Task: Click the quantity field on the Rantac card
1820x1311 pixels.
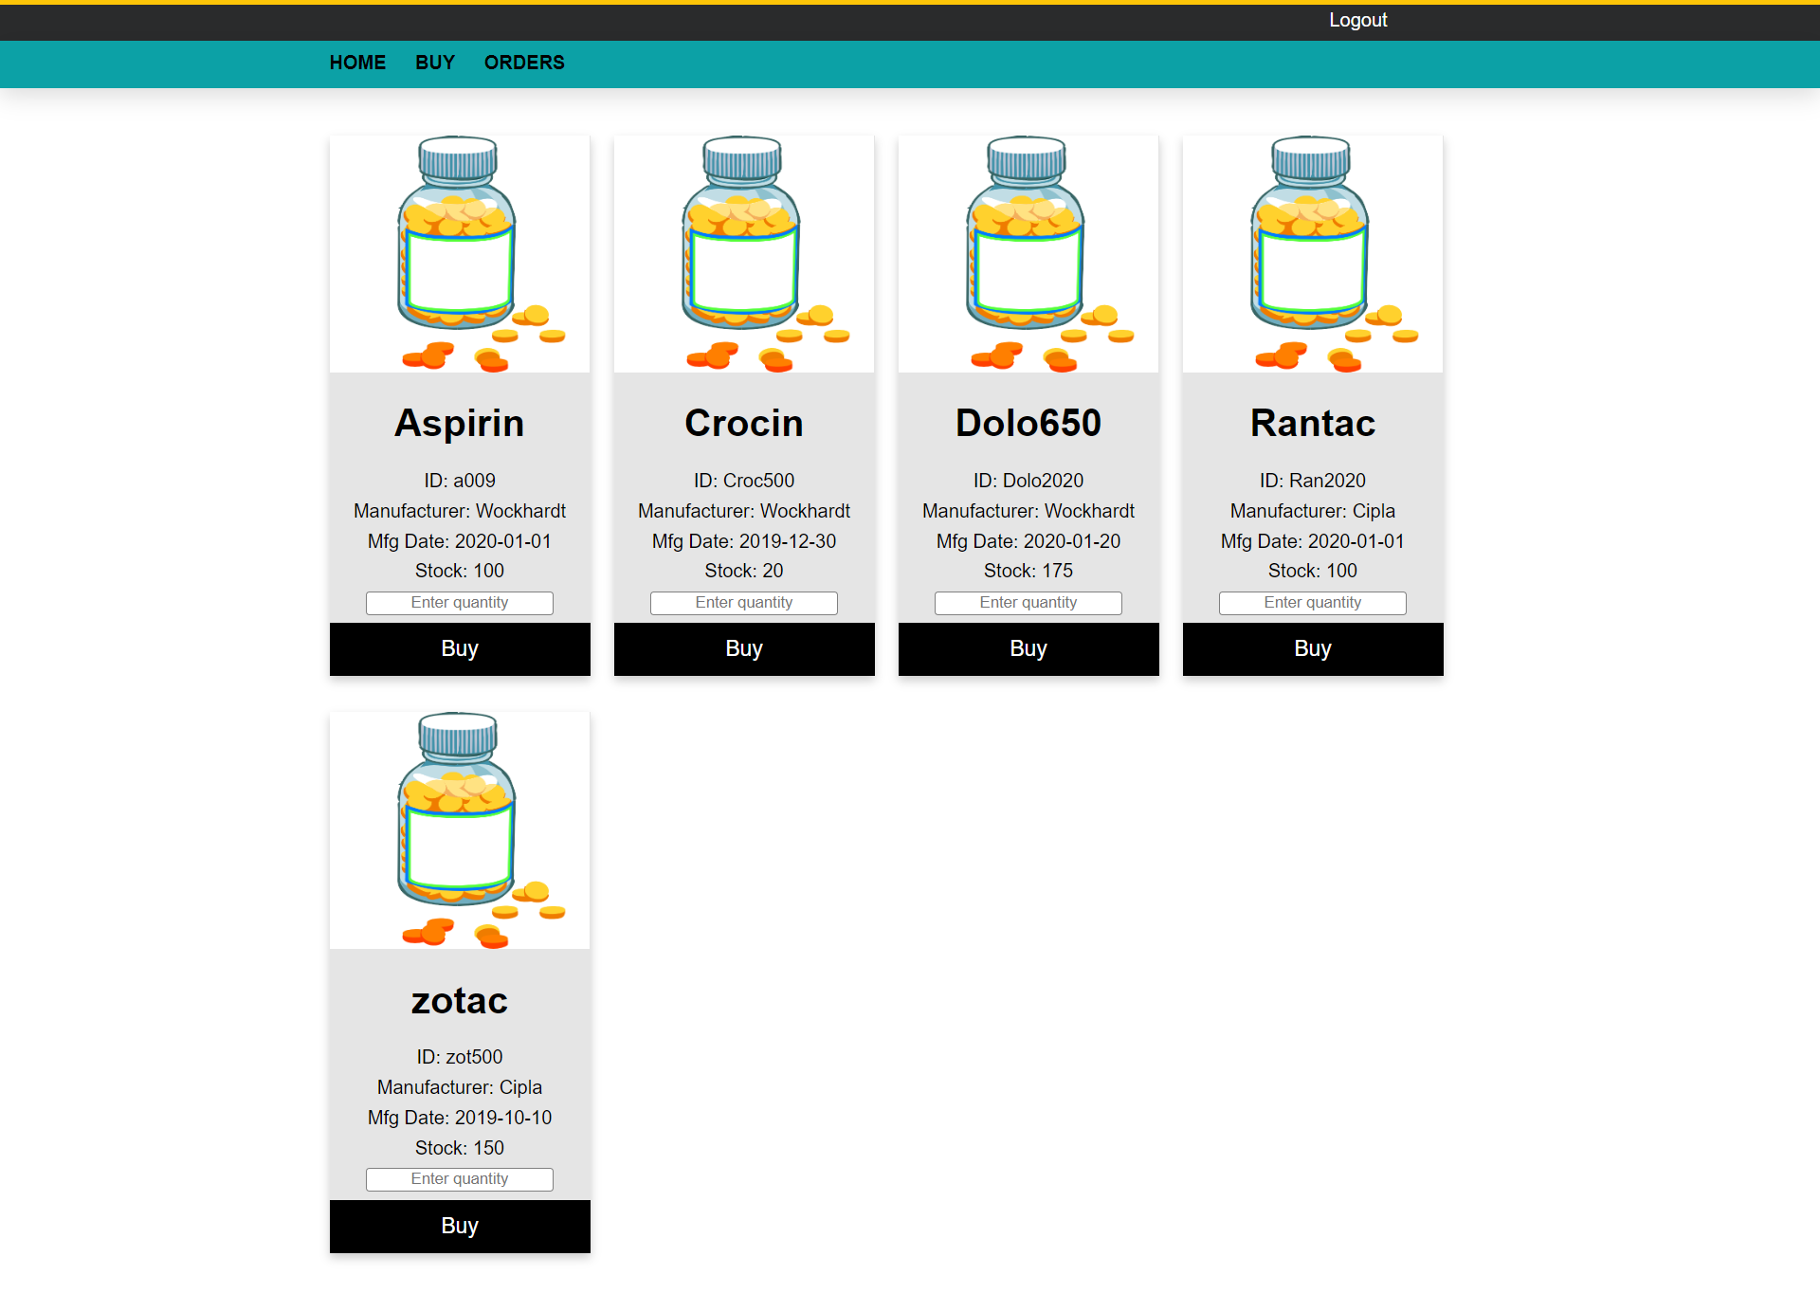Action: pos(1312,603)
